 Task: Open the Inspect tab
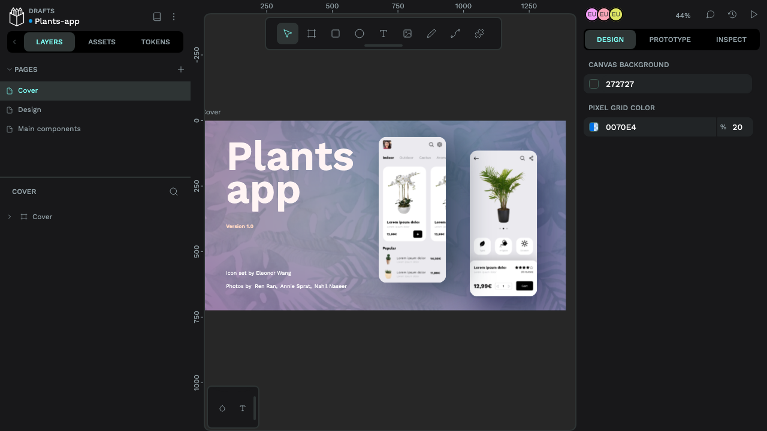(731, 40)
